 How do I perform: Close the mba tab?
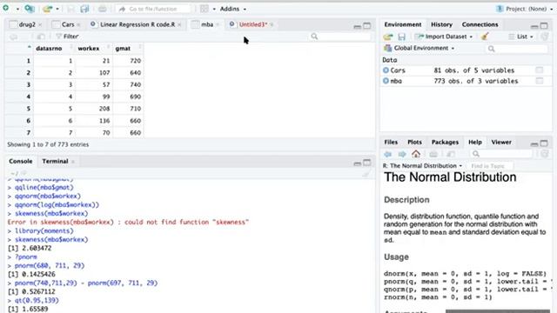[x=218, y=24]
